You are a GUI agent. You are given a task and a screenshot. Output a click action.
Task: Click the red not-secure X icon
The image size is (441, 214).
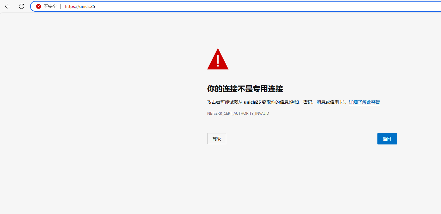(39, 6)
